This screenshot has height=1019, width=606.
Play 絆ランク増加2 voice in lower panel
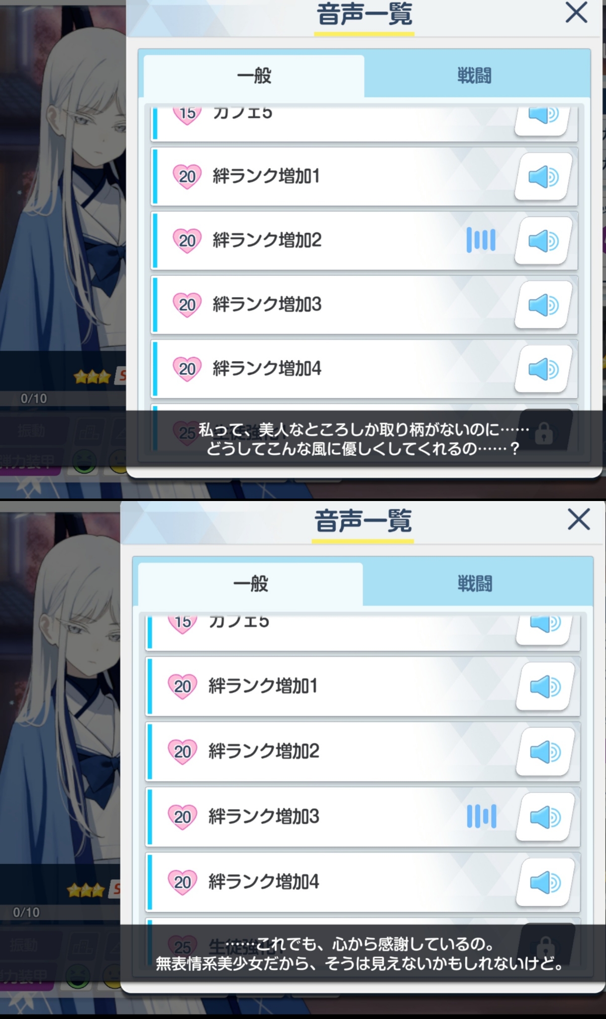(x=545, y=752)
